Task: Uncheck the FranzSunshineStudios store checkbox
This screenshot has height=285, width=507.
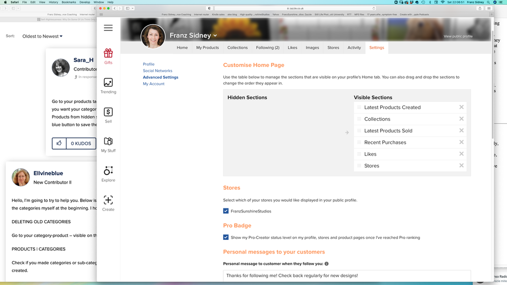Action: pos(226,211)
